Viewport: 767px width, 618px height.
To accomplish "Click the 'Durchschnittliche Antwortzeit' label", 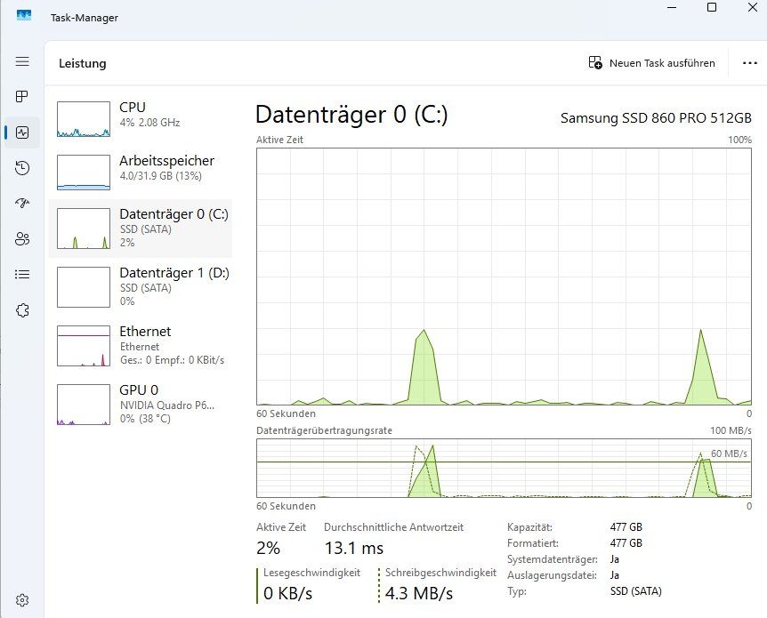I will tap(394, 527).
